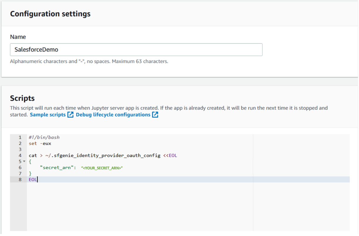Click line number 4 in the gutter

[x=20, y=155]
